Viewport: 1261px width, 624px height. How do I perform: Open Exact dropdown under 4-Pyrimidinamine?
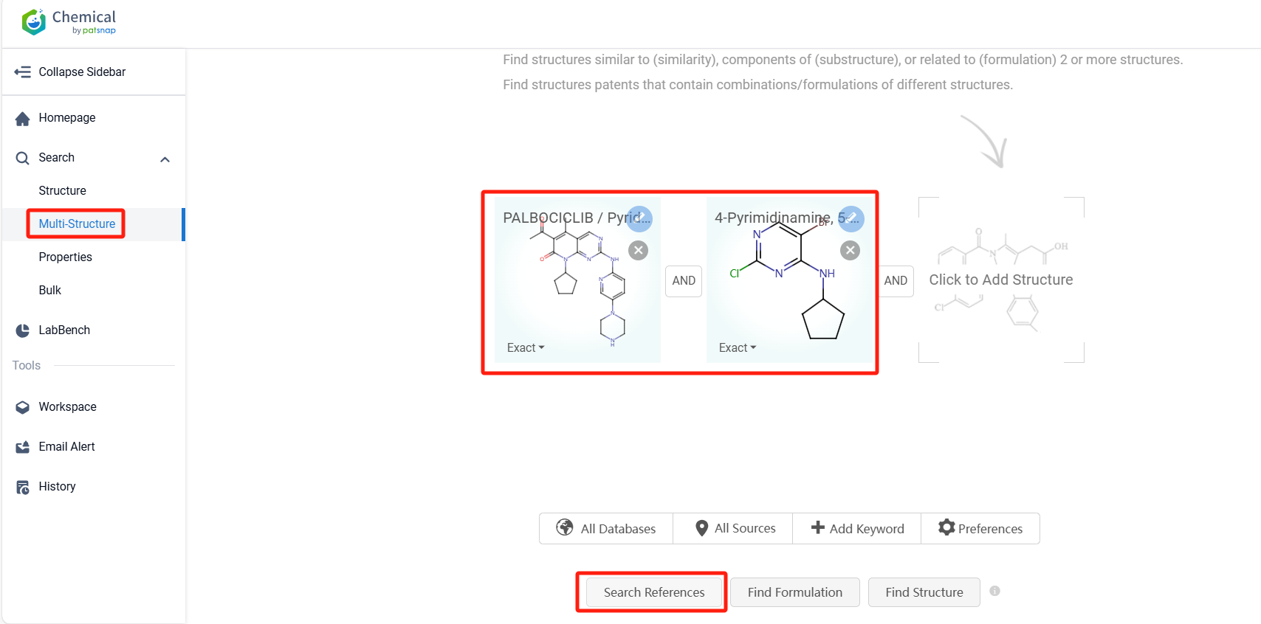(x=738, y=348)
